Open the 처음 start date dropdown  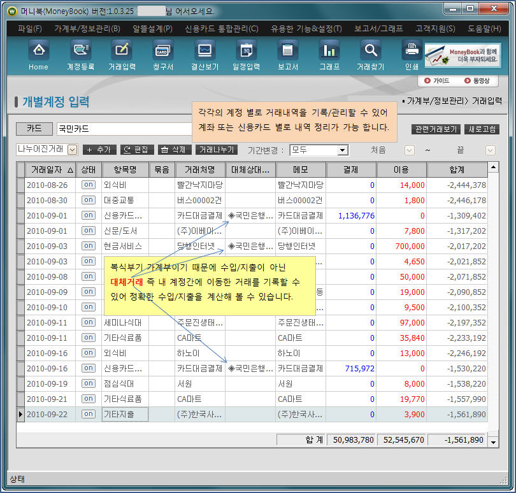[x=410, y=150]
